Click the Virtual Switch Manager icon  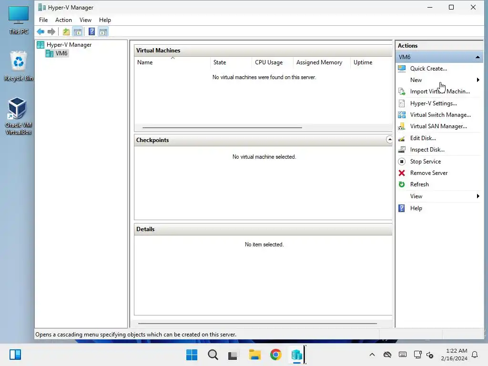[x=402, y=115]
